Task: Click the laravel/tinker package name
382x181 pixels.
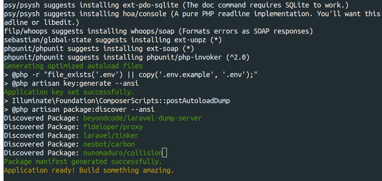Action: tap(111, 136)
